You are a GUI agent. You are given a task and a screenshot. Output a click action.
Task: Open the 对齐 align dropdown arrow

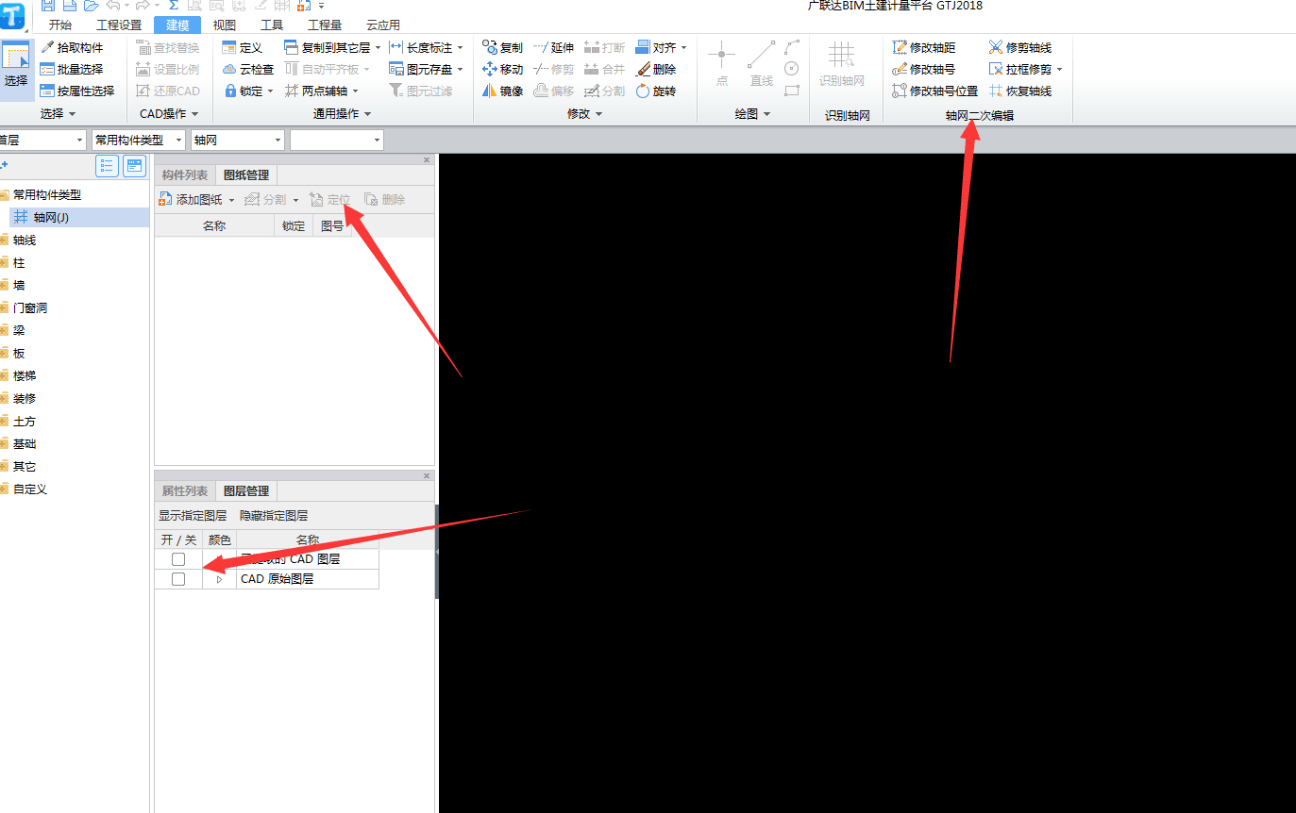(x=683, y=47)
